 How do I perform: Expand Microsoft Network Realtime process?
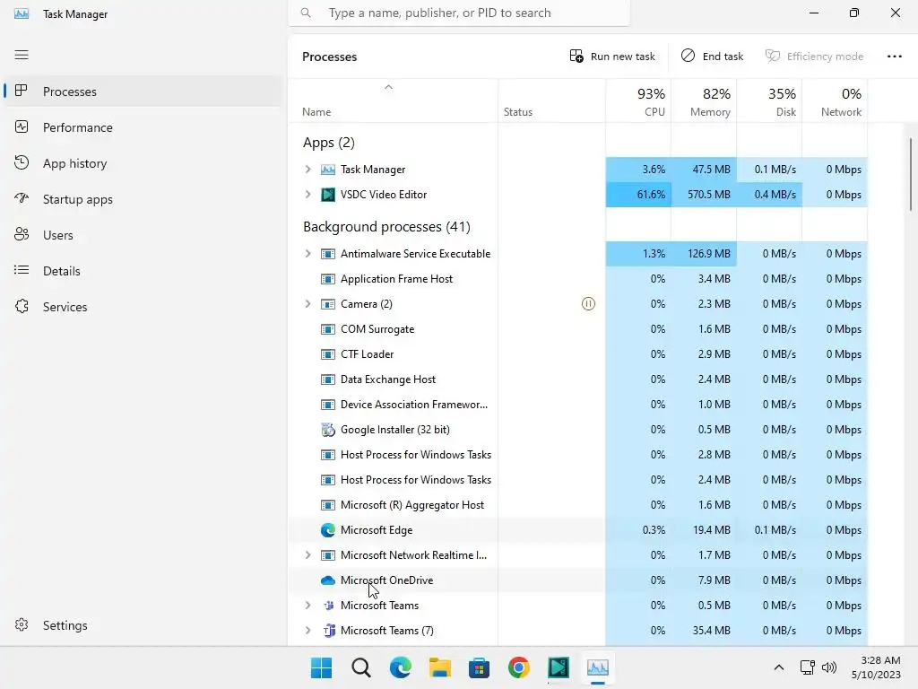coord(308,555)
